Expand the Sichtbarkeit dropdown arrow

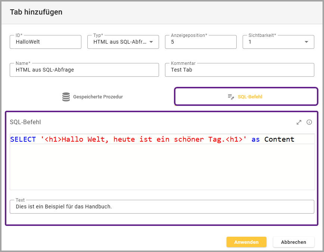306,42
